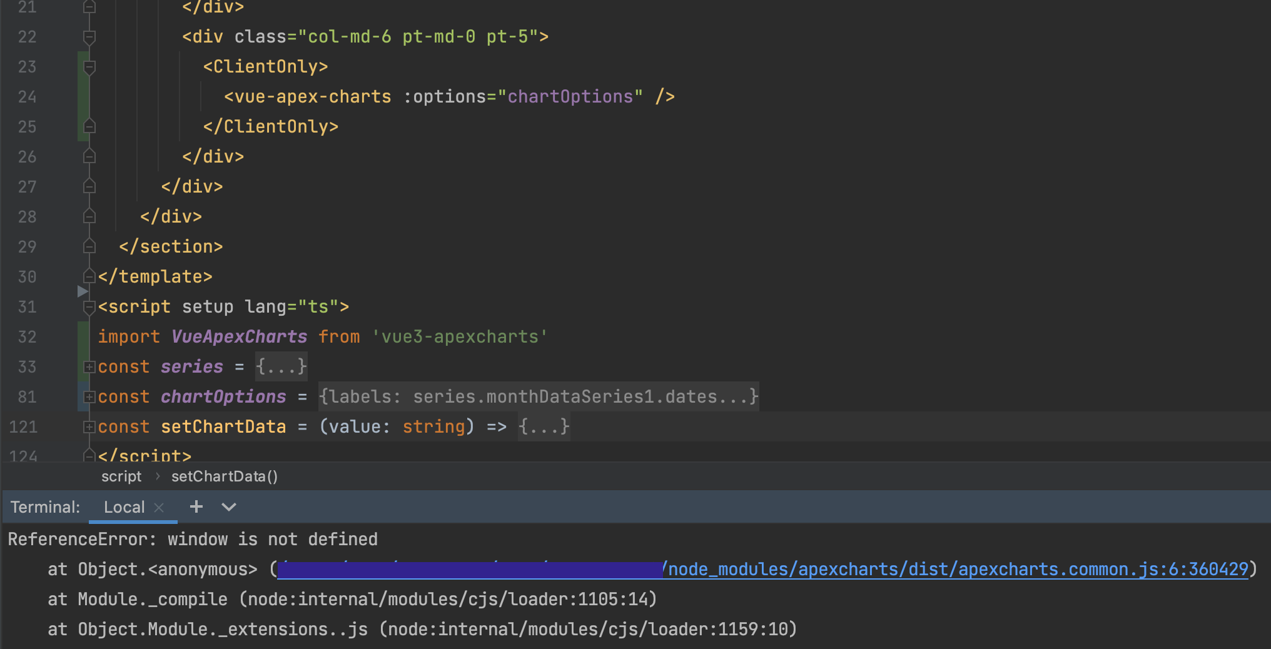This screenshot has width=1271, height=649.
Task: Collapse the script setup block on line 31
Action: coord(89,307)
